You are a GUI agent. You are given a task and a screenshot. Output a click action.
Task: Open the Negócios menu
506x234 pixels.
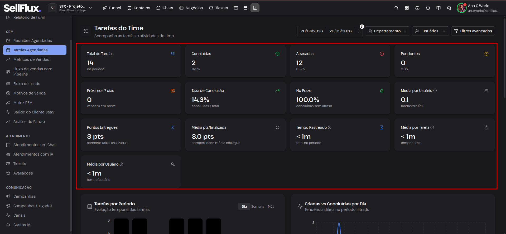tap(191, 8)
